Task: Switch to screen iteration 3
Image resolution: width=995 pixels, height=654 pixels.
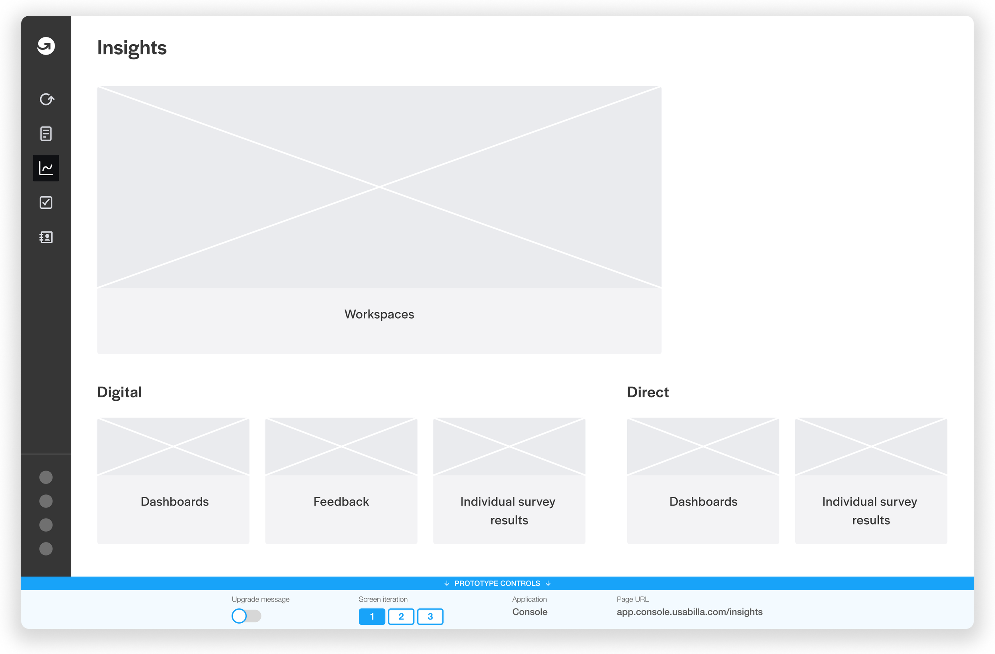Action: [x=430, y=616]
